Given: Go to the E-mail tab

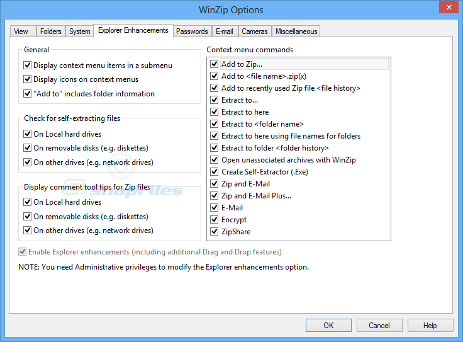Looking at the screenshot, I should coord(225,31).
